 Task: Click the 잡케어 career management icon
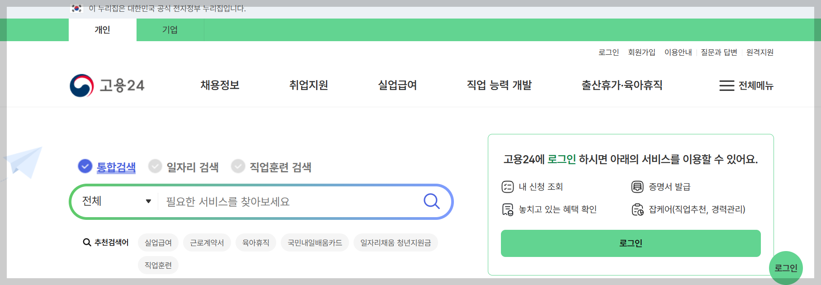tap(637, 209)
